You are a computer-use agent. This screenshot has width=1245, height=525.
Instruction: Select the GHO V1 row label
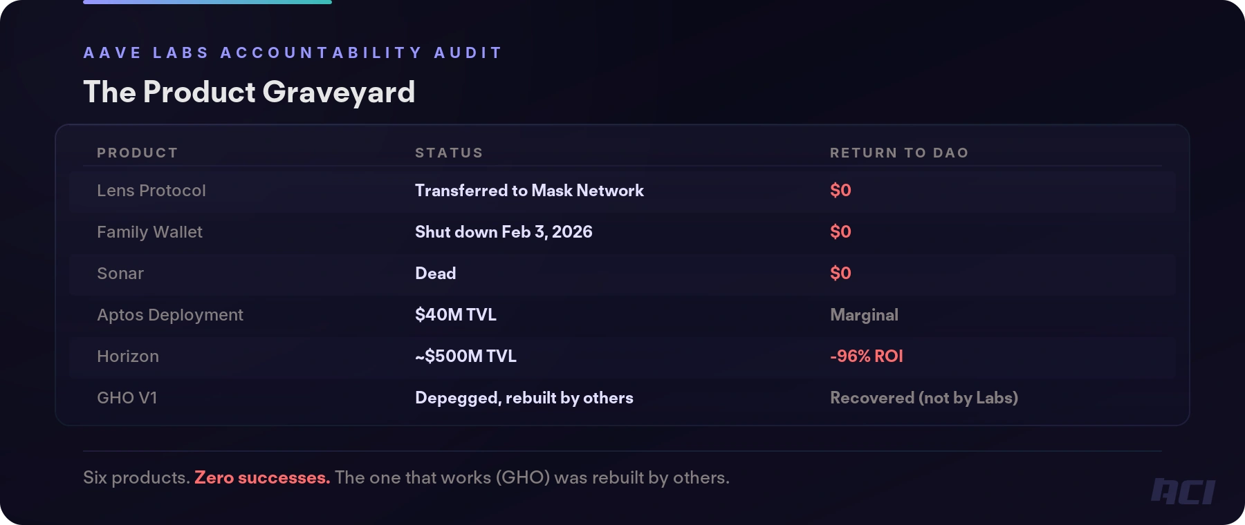coord(127,398)
